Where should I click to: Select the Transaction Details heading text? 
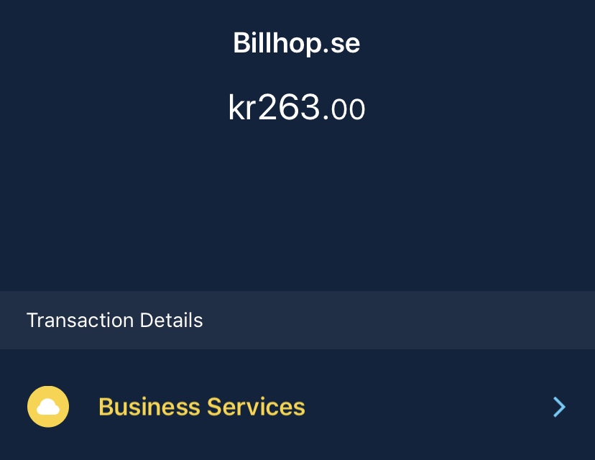115,320
